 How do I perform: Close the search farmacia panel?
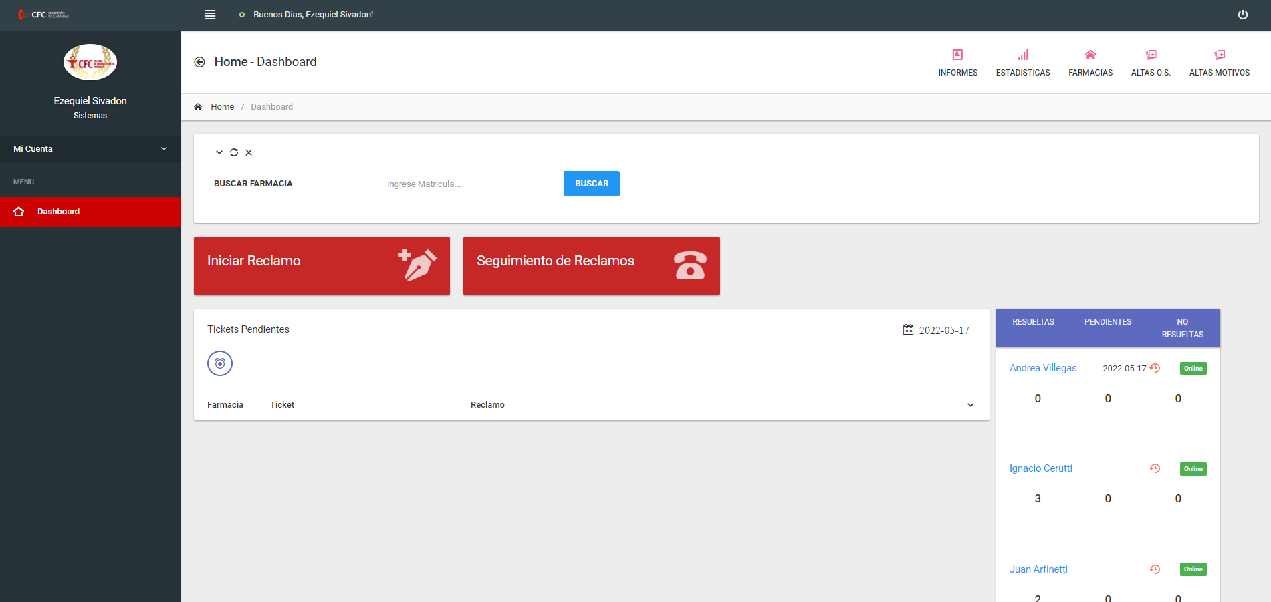tap(249, 152)
